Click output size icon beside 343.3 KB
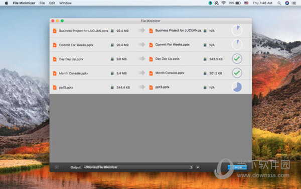 pyautogui.click(x=205, y=59)
